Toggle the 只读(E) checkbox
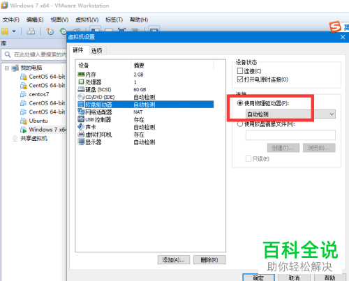349x281 pixels. (248, 158)
